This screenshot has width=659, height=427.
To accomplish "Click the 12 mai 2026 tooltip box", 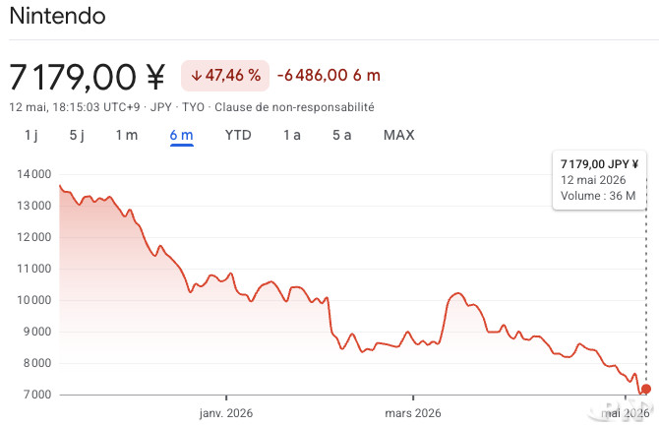I will (x=599, y=180).
